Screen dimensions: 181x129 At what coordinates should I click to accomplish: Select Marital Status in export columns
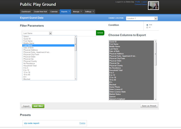pos(131,94)
